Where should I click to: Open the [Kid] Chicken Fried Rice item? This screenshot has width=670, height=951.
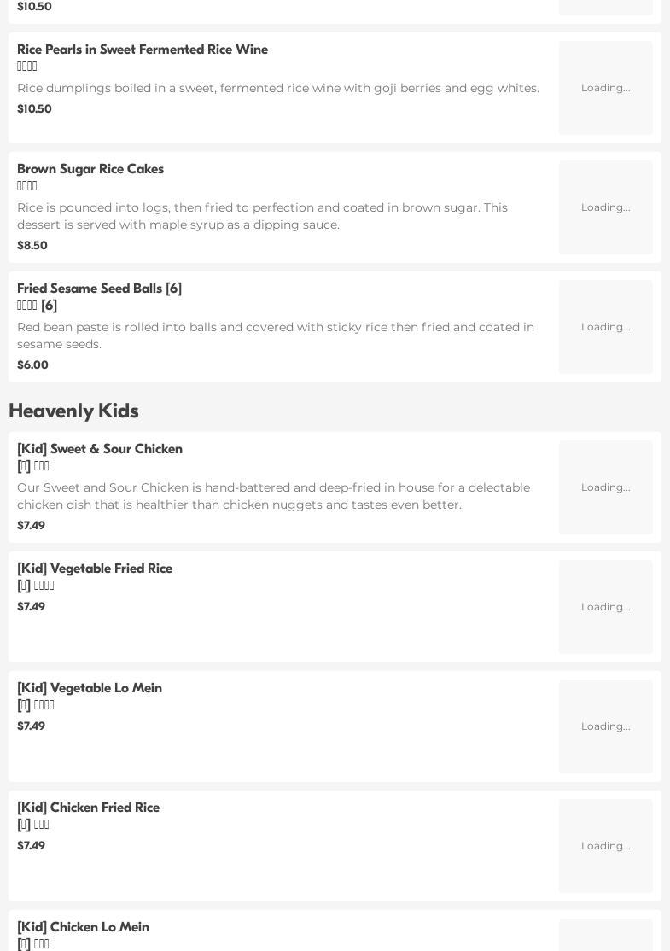click(88, 808)
